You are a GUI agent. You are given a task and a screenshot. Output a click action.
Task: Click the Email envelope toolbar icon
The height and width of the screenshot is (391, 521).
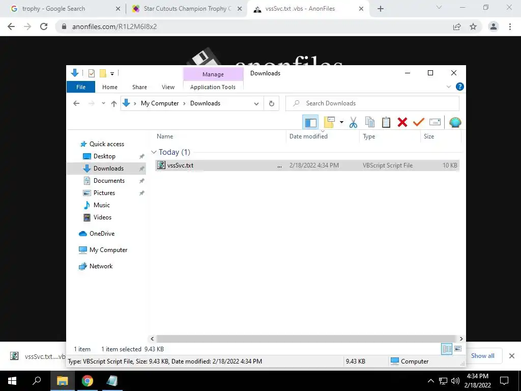pyautogui.click(x=435, y=122)
